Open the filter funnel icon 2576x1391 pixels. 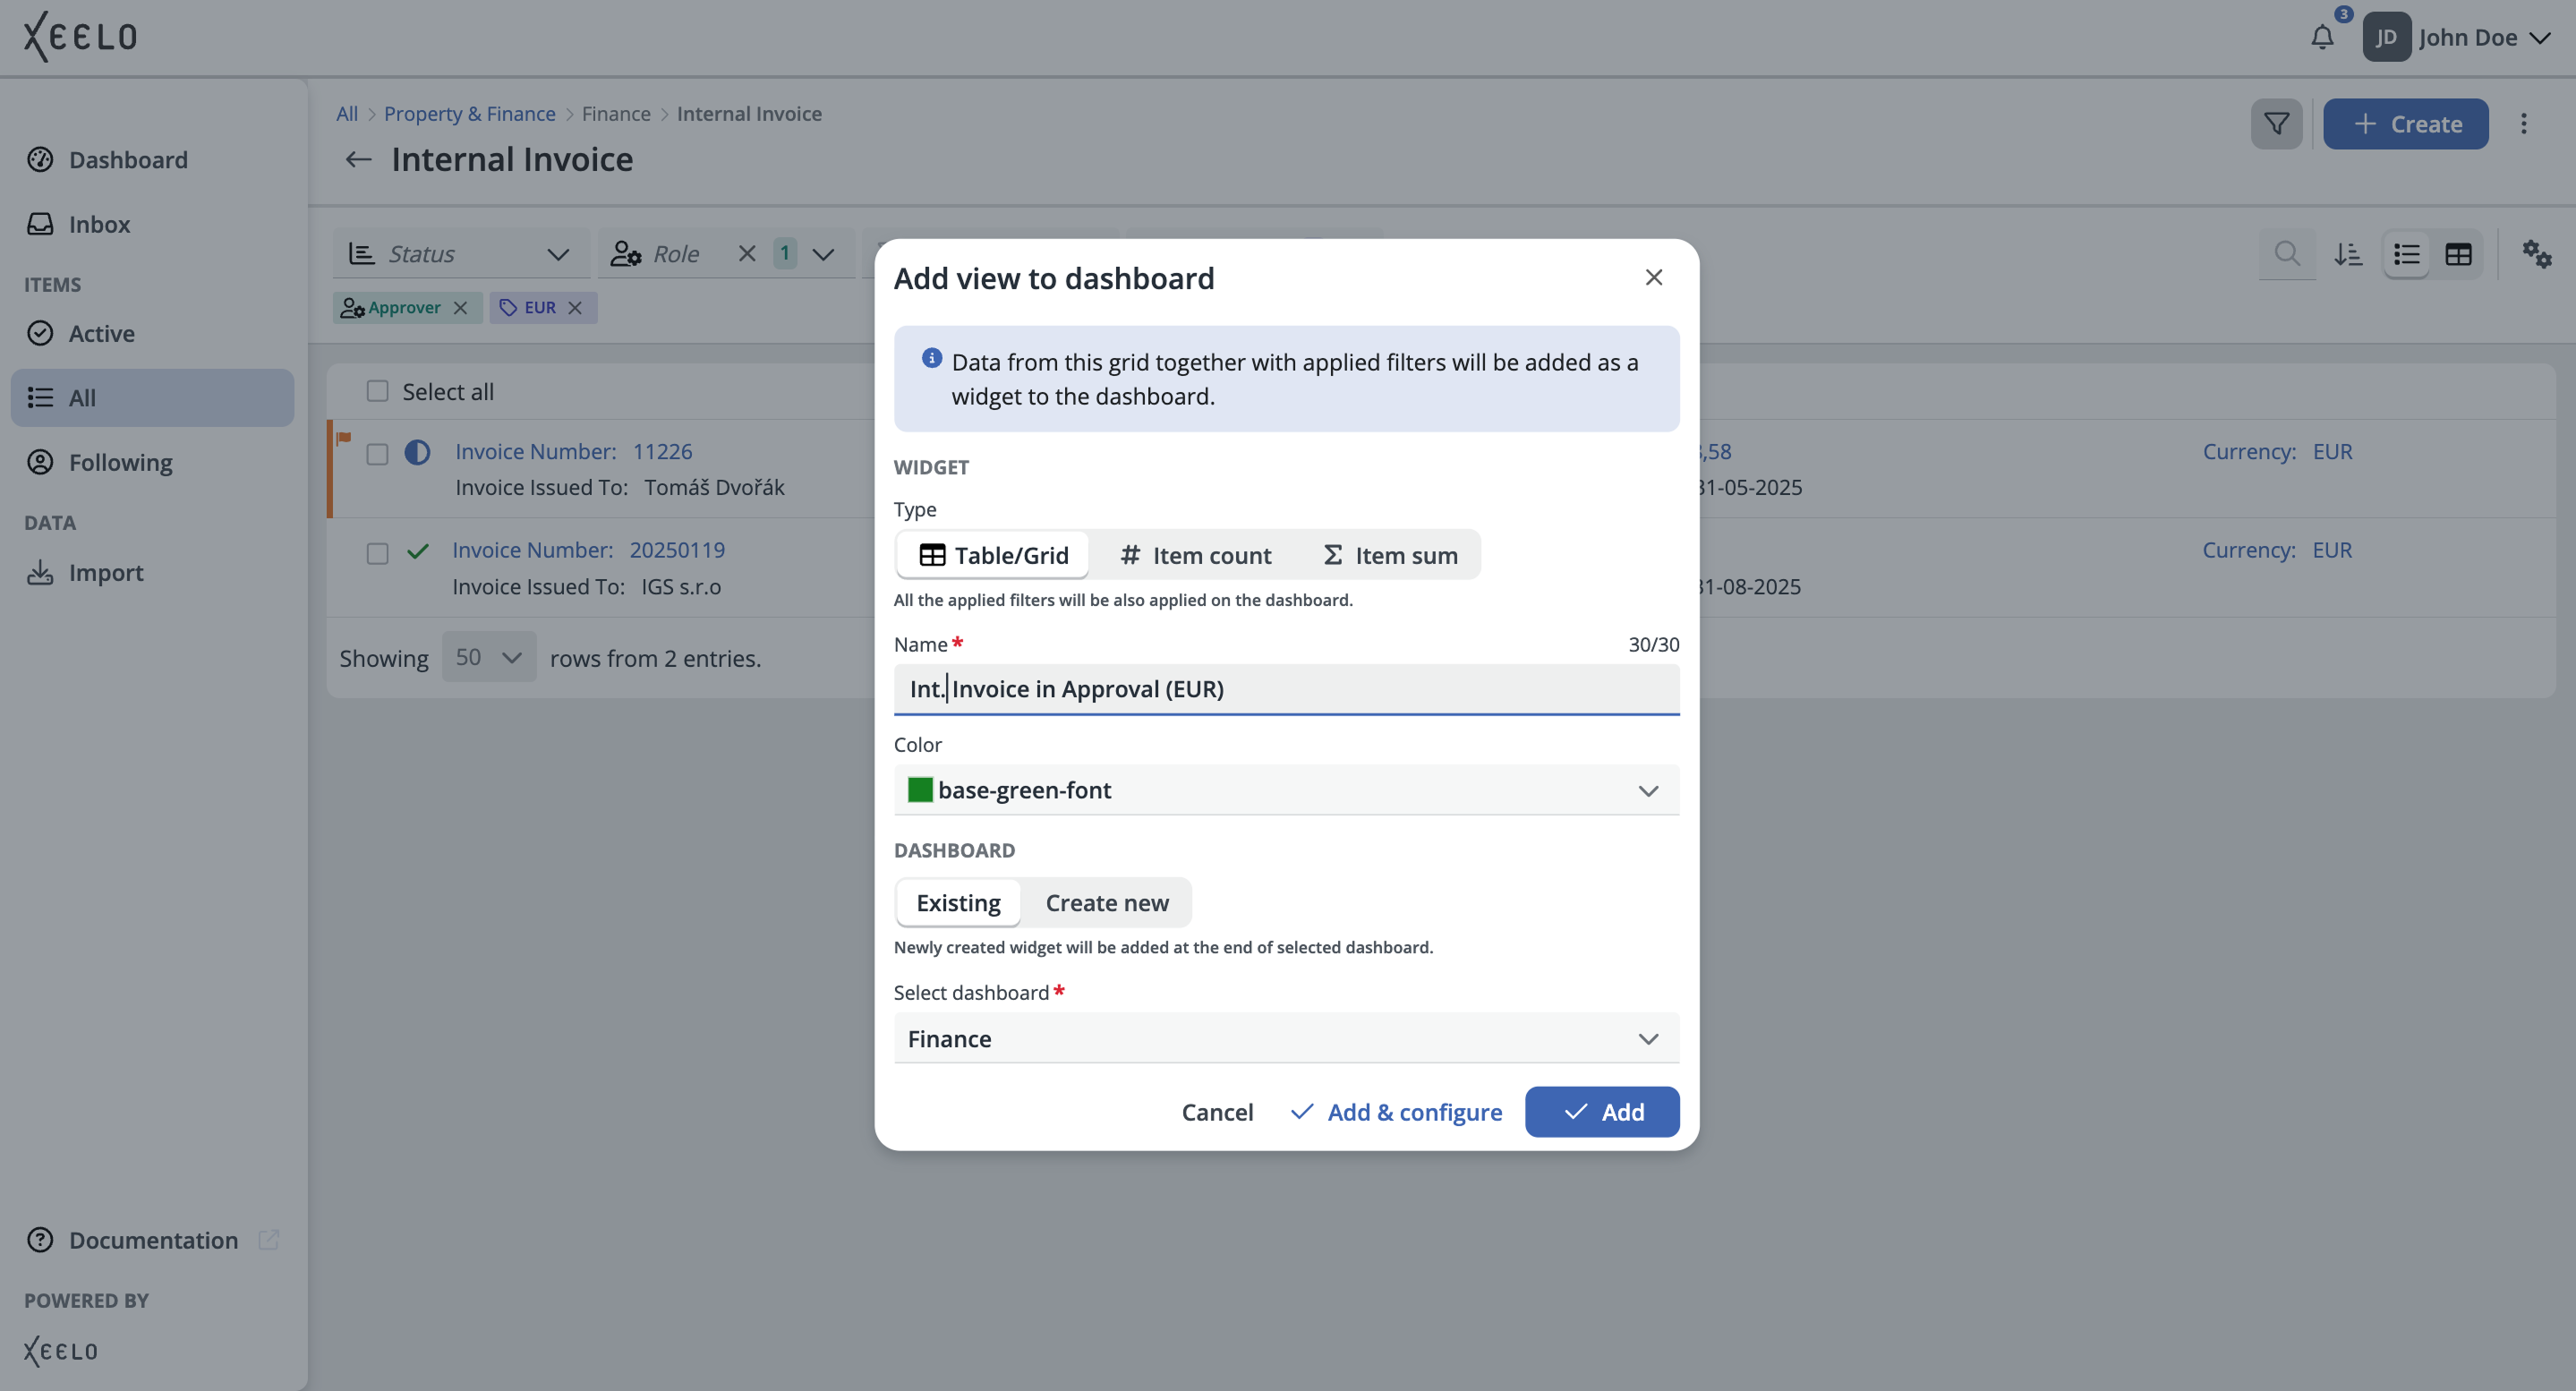2276,124
